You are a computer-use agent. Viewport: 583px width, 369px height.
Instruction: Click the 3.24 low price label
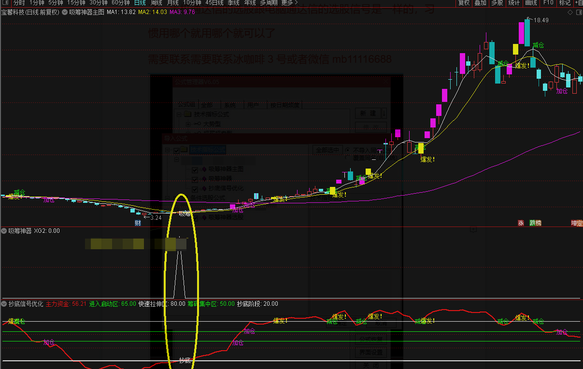(x=155, y=218)
